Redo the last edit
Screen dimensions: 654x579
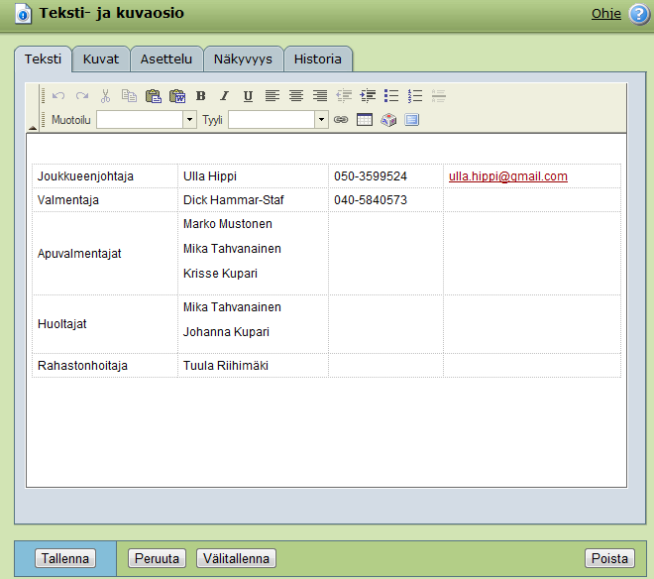(x=82, y=96)
